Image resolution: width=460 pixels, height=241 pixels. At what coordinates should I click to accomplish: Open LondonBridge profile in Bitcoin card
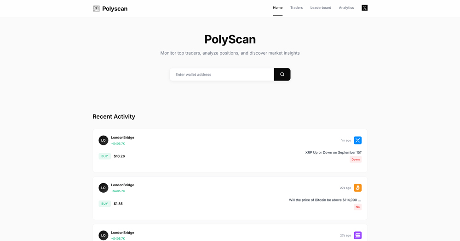tap(122, 185)
